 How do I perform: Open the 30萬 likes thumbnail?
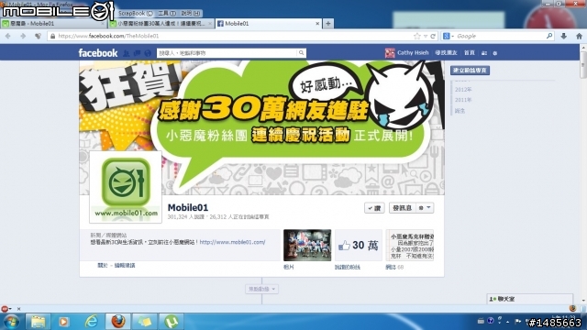pos(359,246)
